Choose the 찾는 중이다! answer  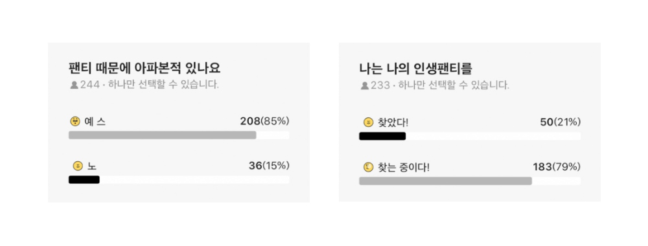[470, 173]
